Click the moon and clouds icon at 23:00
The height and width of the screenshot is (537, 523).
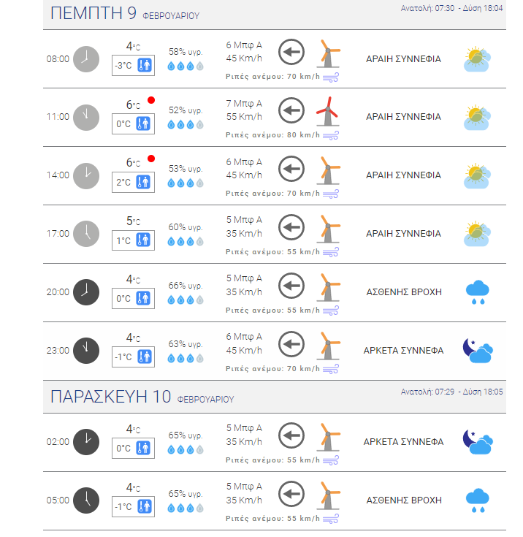(x=478, y=351)
